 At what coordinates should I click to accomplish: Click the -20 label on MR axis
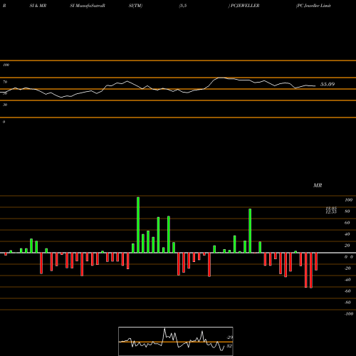pyautogui.click(x=347, y=268)
